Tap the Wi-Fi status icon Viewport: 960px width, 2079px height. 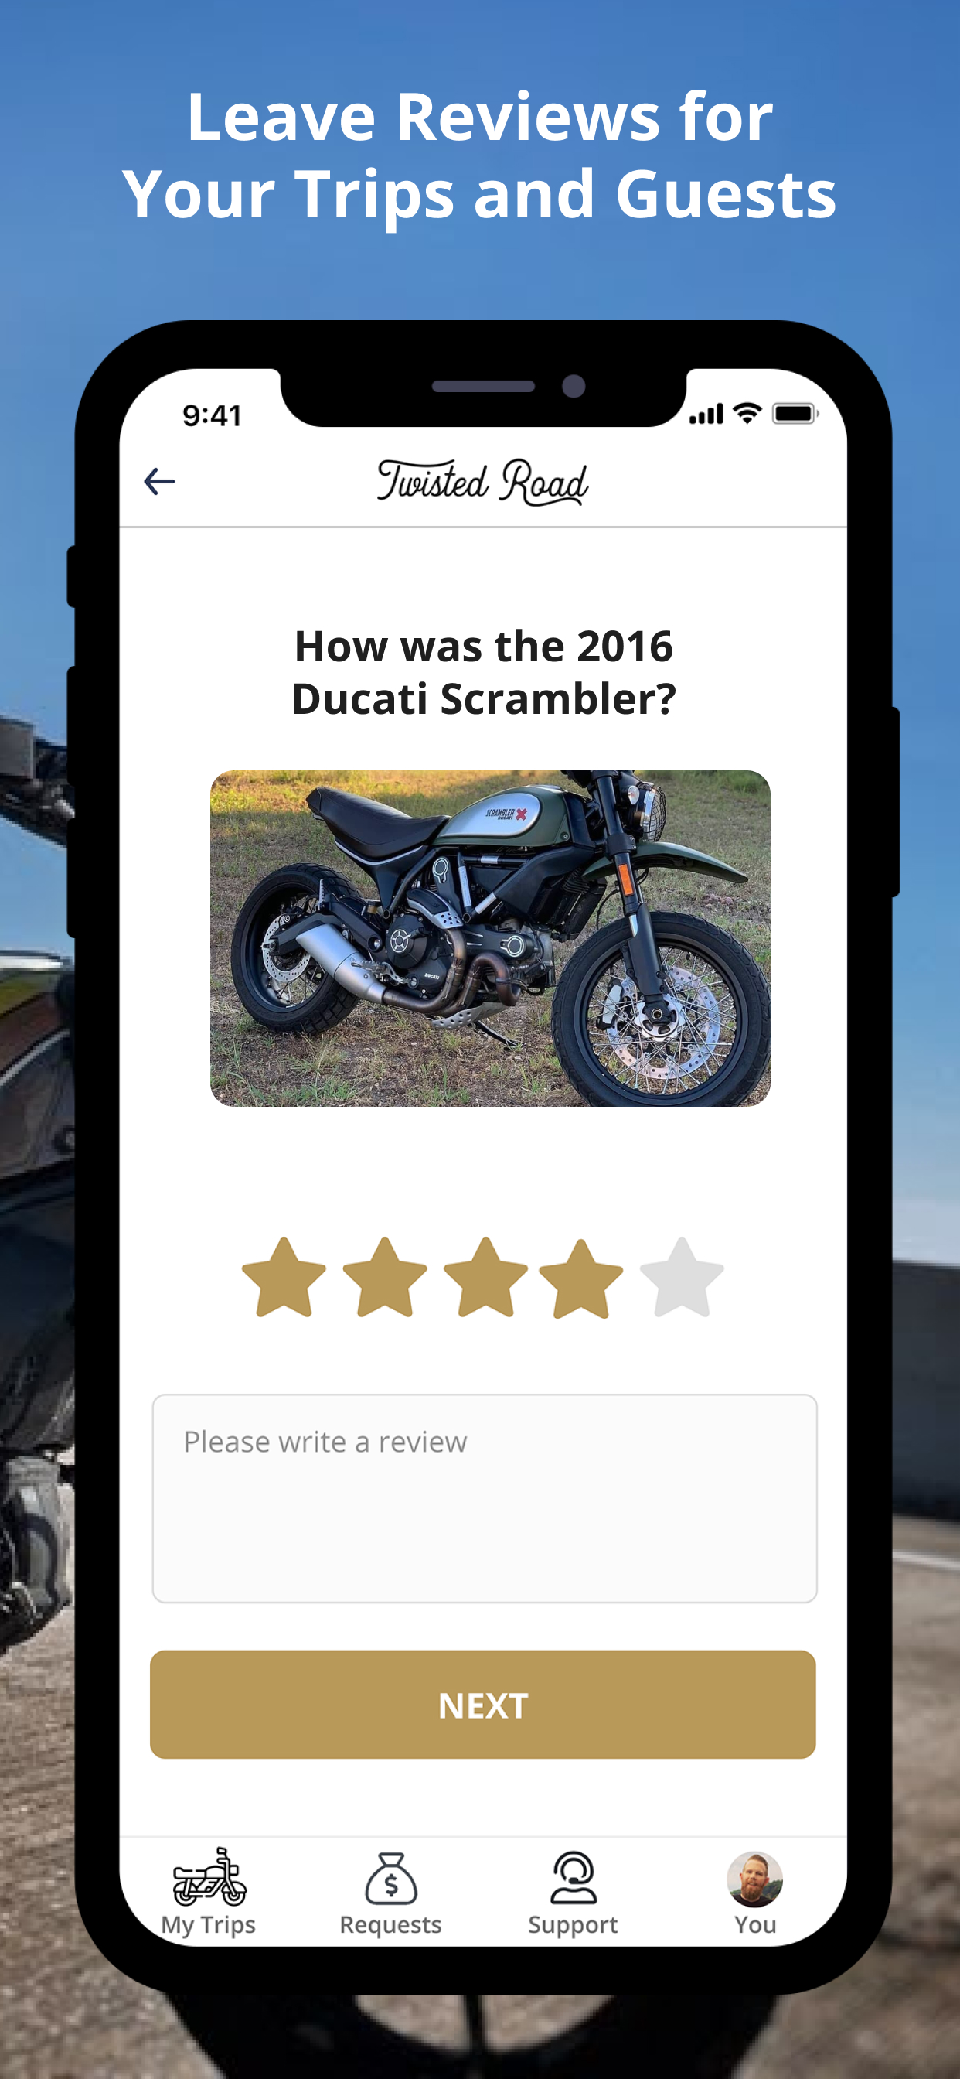[x=748, y=413]
